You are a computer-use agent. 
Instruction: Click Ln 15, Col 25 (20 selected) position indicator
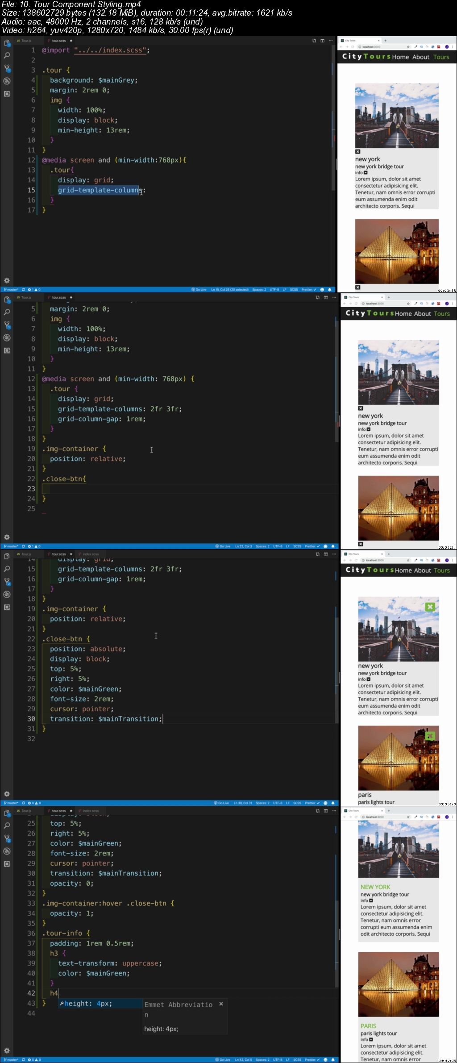coord(230,289)
